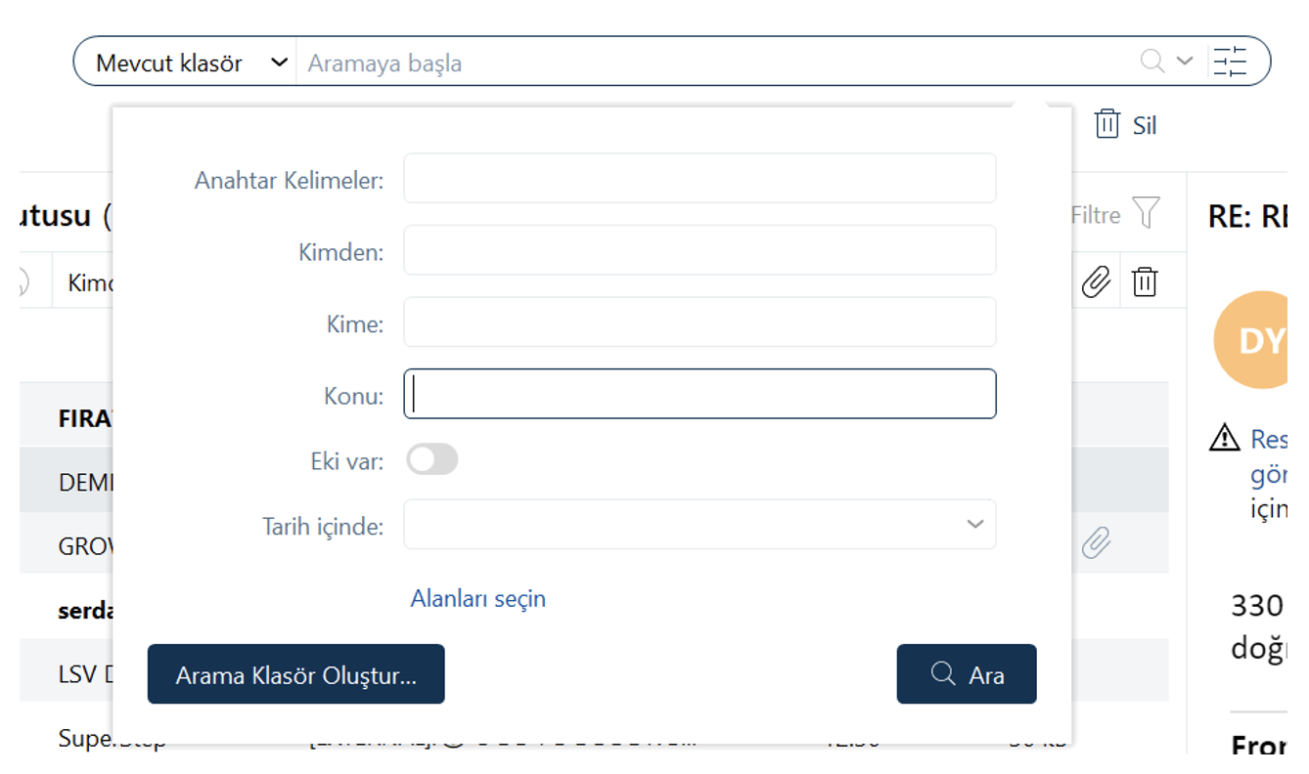Click the Ara search button
The height and width of the screenshot is (774, 1309).
(966, 674)
